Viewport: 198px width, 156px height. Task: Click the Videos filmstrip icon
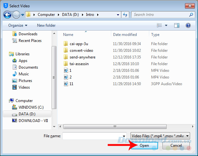click(x=15, y=87)
